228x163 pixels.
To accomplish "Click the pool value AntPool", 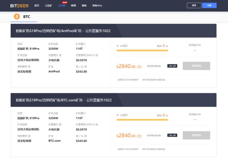I will click(54, 71).
